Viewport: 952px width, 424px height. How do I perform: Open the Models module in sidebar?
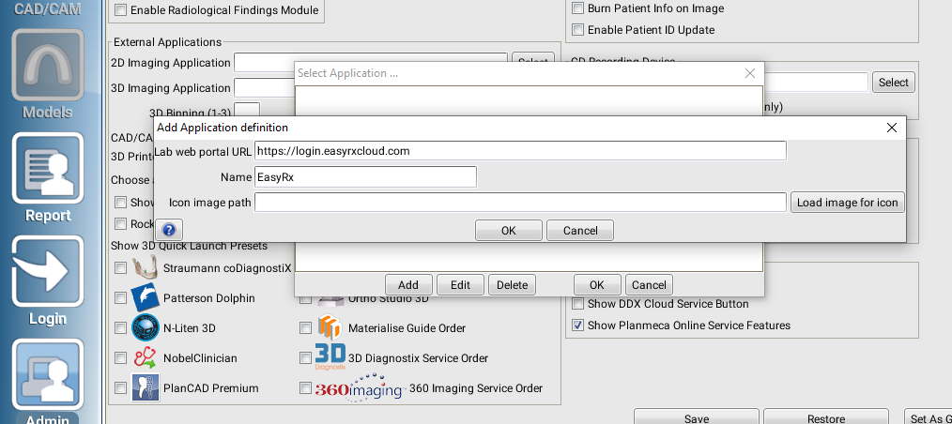(48, 66)
